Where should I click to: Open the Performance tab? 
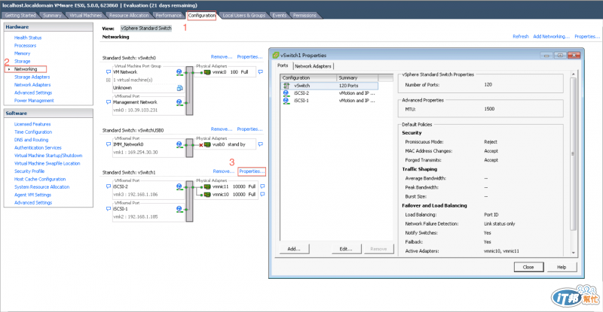point(168,15)
